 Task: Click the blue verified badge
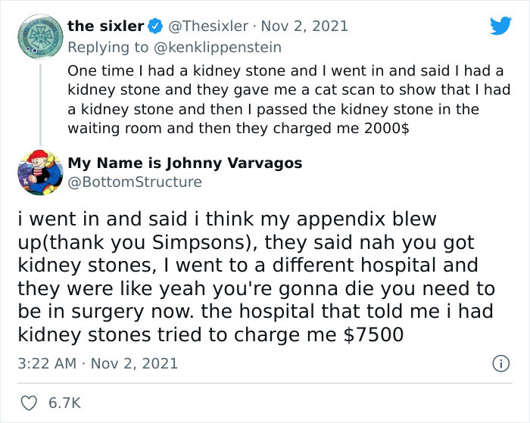click(155, 26)
